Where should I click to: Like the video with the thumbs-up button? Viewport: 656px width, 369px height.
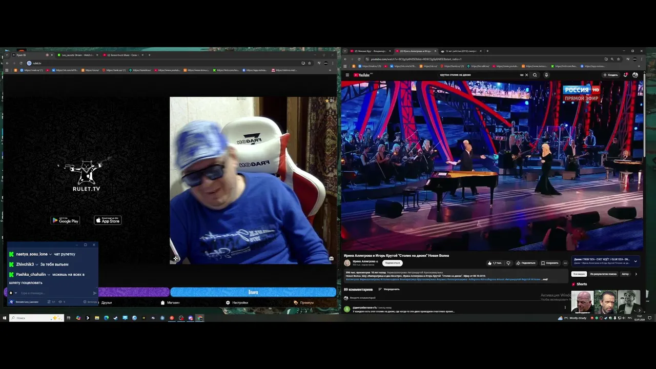(495, 263)
